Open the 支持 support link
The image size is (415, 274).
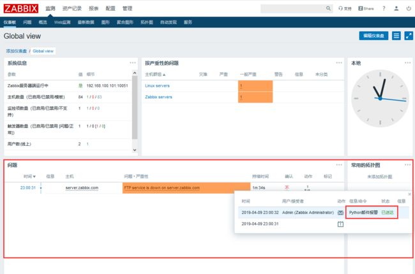point(345,8)
